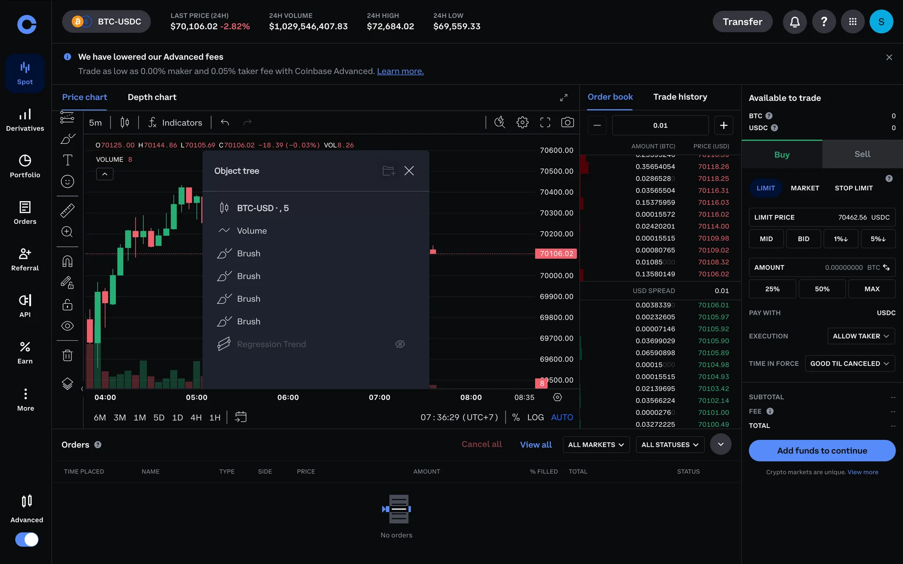Toggle the Advanced mode switch

(x=27, y=539)
